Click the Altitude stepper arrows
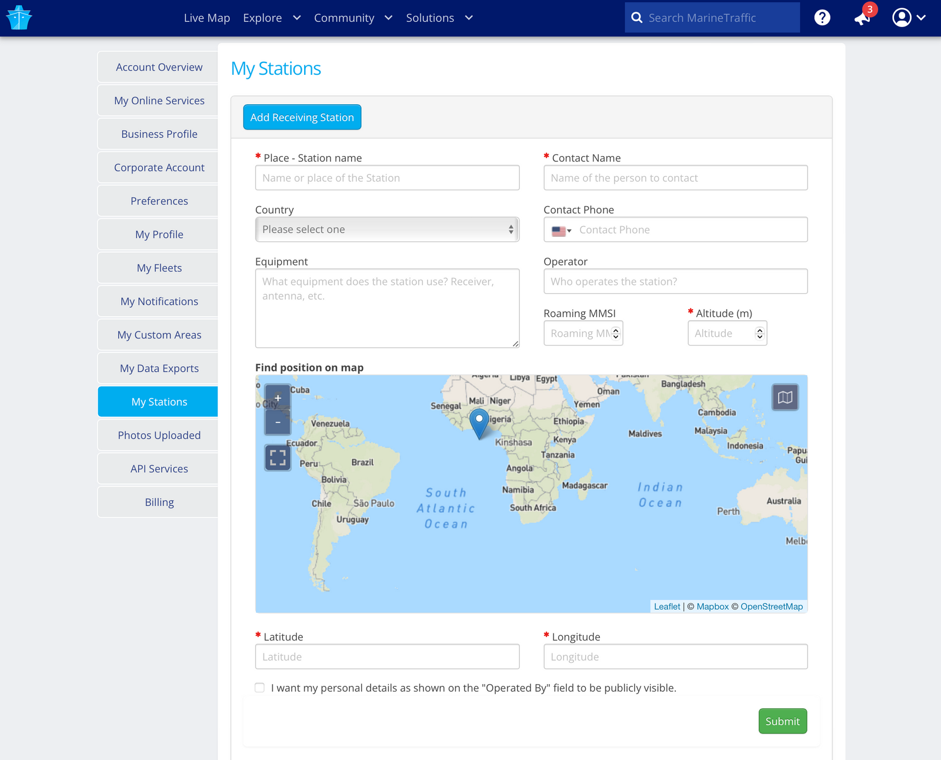Screen dimensions: 941x760 (x=759, y=333)
